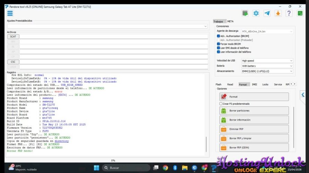Image resolution: width=309 pixels, height=173 pixels.
Task: Click the CSC file button
Action: coord(13,62)
